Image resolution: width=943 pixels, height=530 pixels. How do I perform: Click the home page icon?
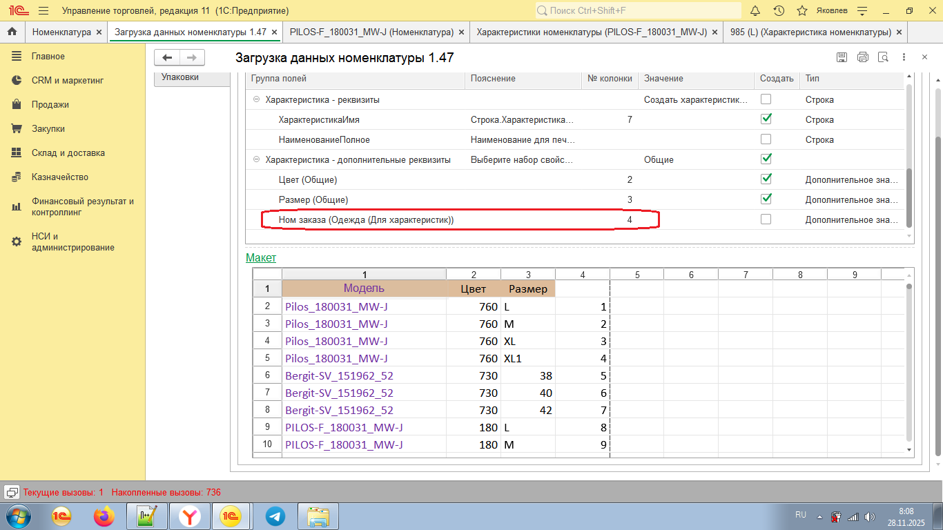pyautogui.click(x=12, y=32)
